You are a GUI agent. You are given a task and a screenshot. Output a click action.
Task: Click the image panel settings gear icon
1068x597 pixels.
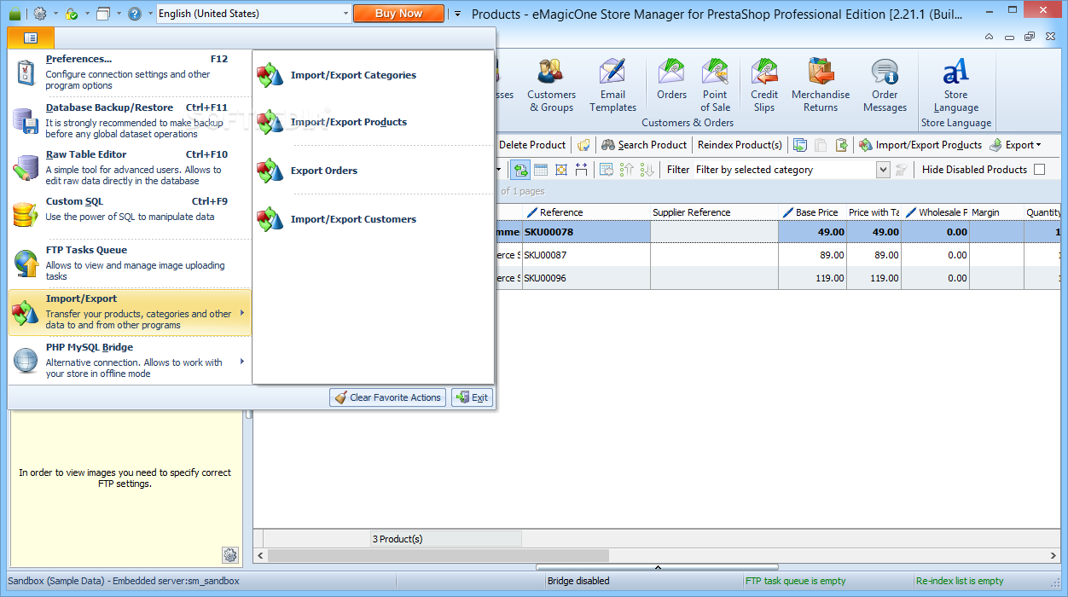point(230,555)
